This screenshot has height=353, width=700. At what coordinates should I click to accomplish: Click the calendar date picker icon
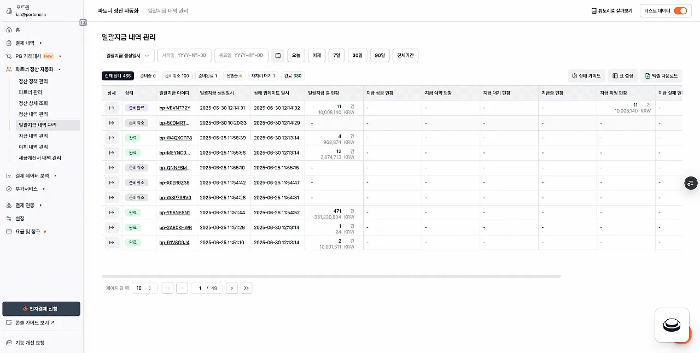tap(278, 55)
